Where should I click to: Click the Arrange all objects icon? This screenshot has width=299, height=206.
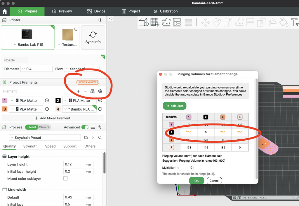tap(177, 22)
